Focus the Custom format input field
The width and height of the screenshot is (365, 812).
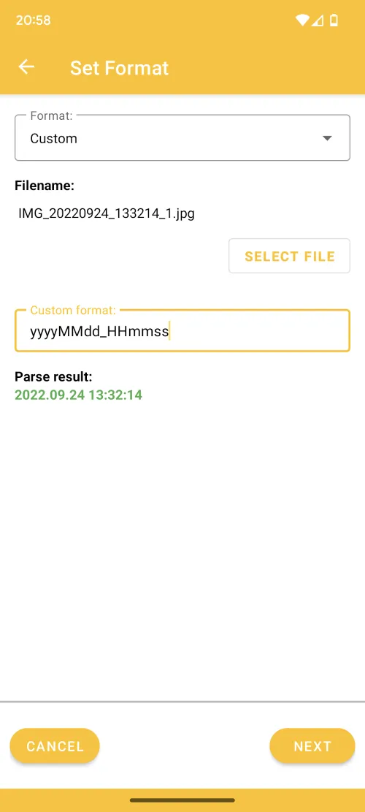tap(182, 331)
